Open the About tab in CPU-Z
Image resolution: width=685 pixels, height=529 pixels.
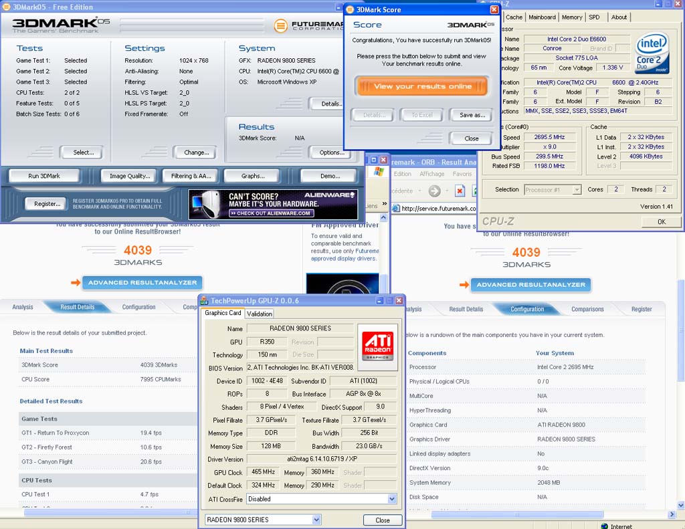coord(619,17)
